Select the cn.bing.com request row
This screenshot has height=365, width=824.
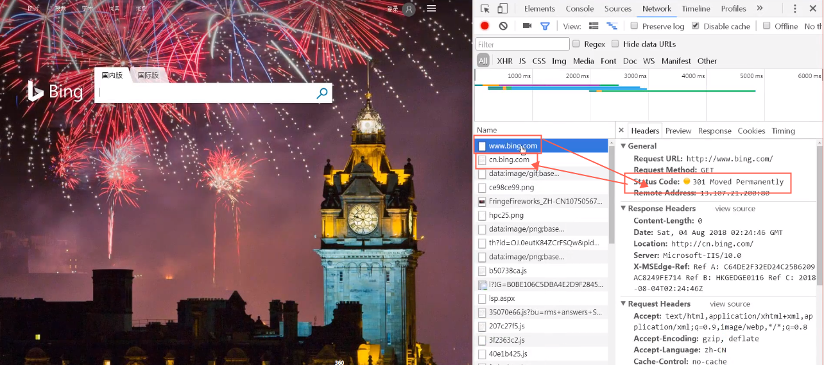(x=541, y=159)
